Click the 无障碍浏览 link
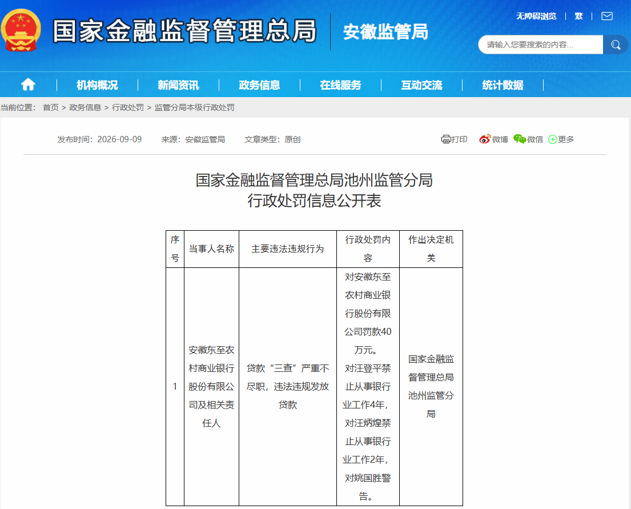This screenshot has width=631, height=509. (x=536, y=16)
